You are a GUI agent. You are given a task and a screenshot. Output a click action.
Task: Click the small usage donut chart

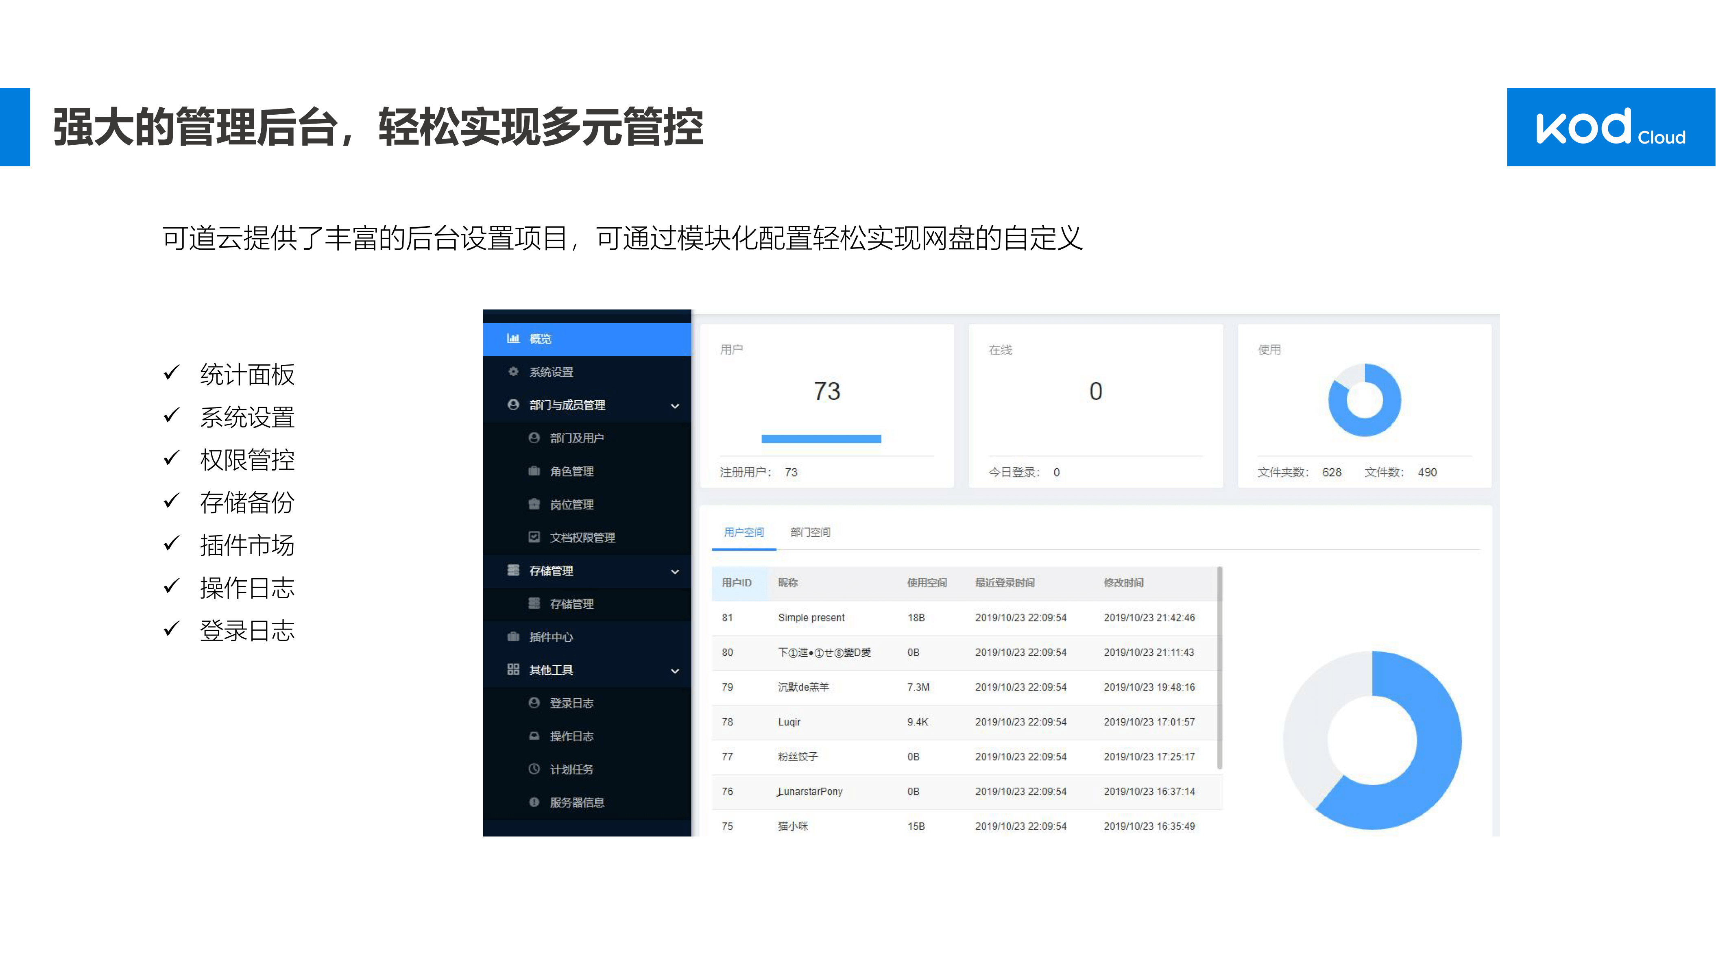point(1364,400)
